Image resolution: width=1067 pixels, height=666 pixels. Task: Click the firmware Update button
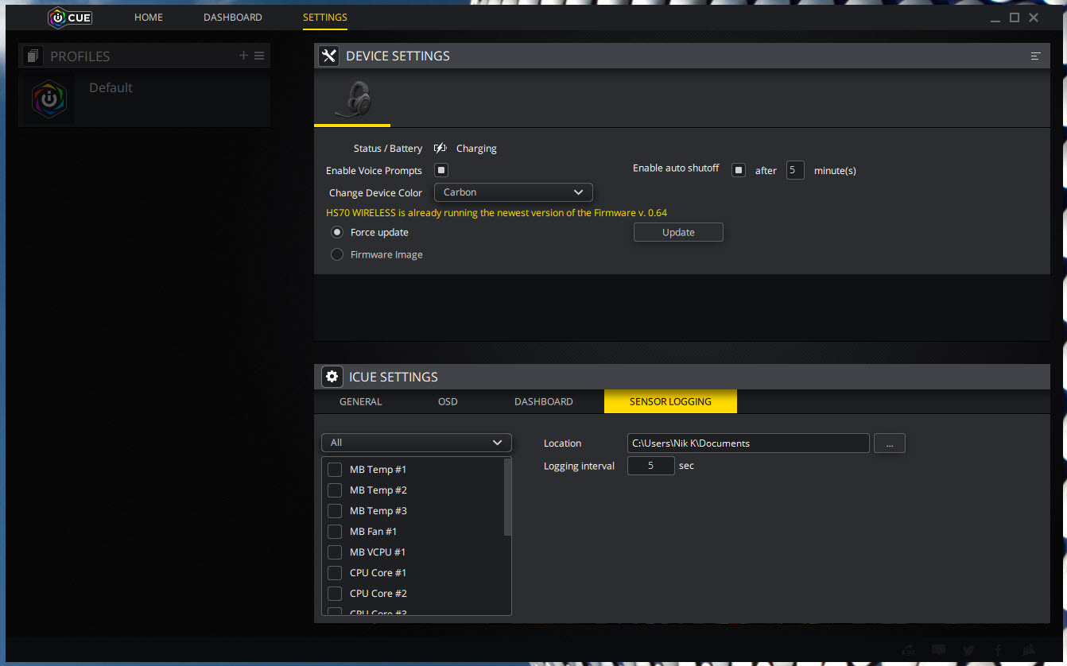pyautogui.click(x=678, y=232)
